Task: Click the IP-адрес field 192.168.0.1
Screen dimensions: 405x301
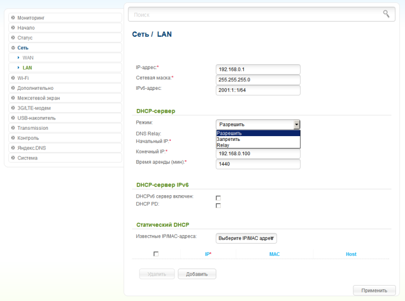Action: 258,70
